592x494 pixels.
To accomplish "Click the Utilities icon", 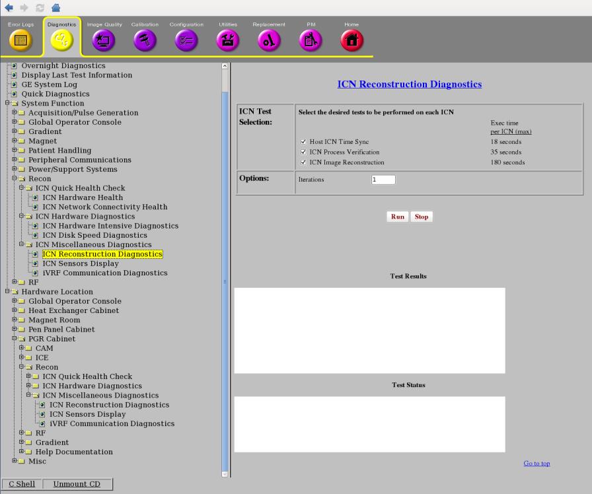I will pos(227,41).
